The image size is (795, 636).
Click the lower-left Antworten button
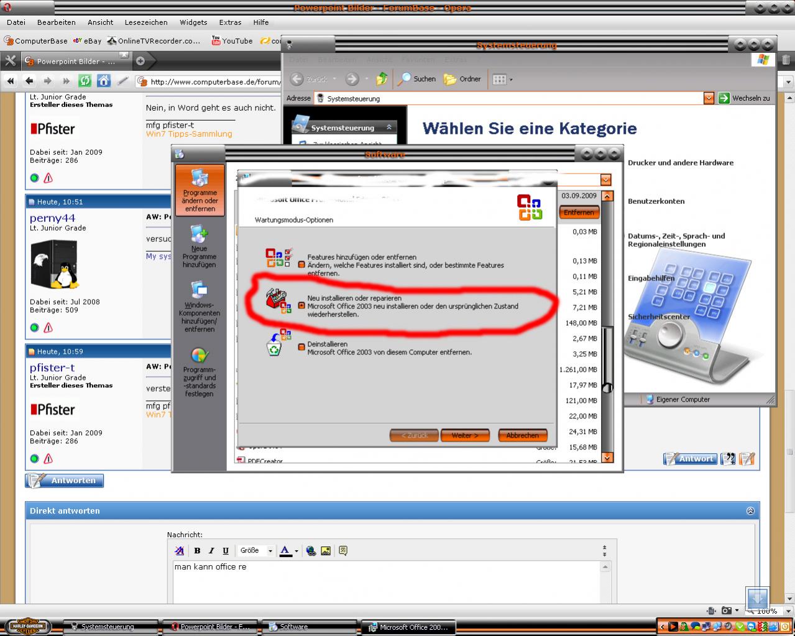(x=65, y=481)
